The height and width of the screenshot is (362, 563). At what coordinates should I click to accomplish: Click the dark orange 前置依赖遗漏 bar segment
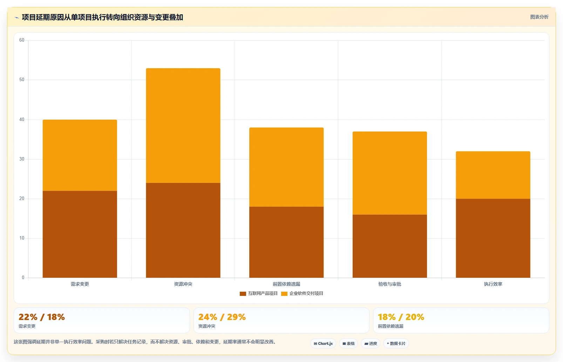286,242
